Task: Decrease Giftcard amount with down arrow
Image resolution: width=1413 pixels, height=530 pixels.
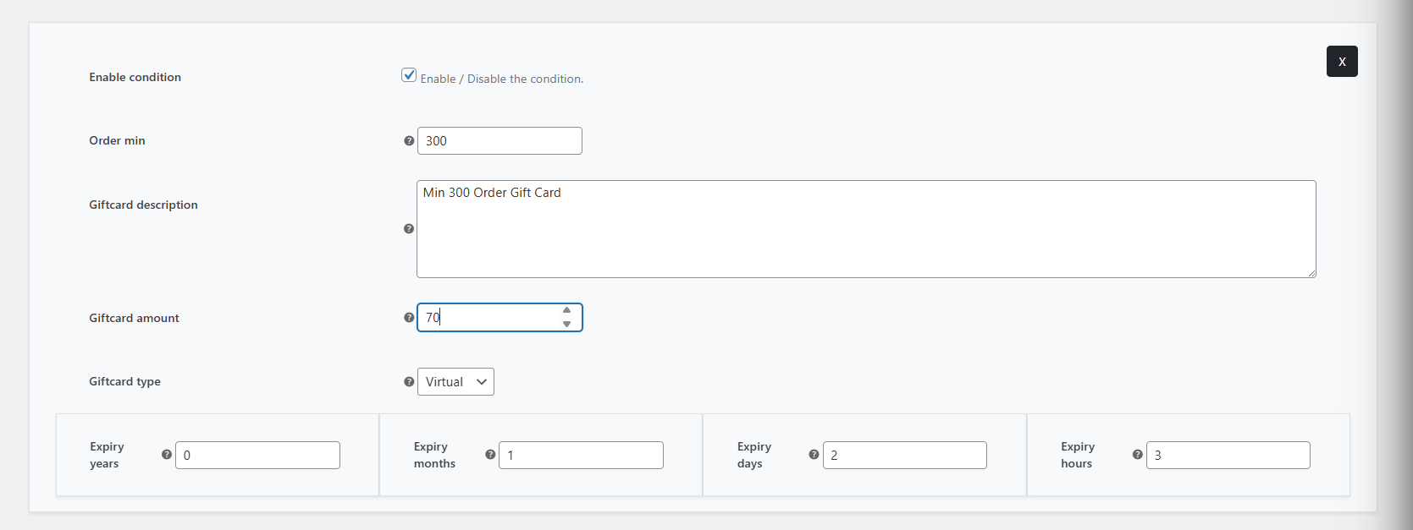Action: 567,325
